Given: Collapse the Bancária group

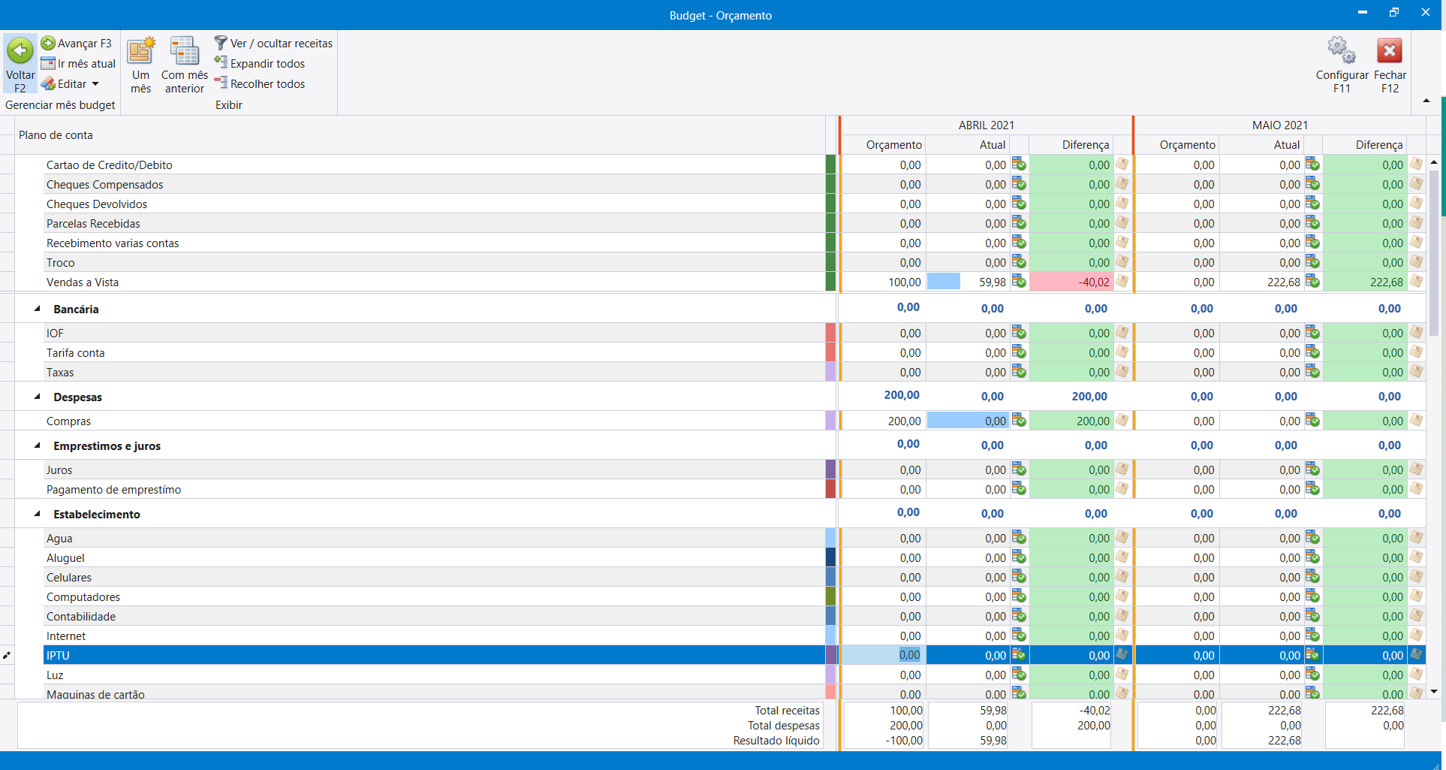Looking at the screenshot, I should 37,309.
